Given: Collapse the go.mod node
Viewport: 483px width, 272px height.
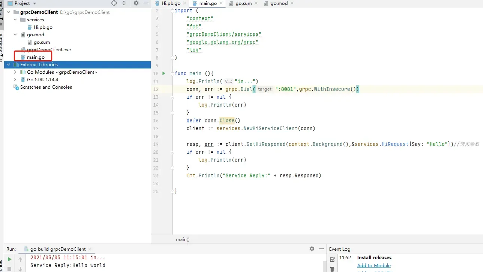Looking at the screenshot, I should coord(15,34).
